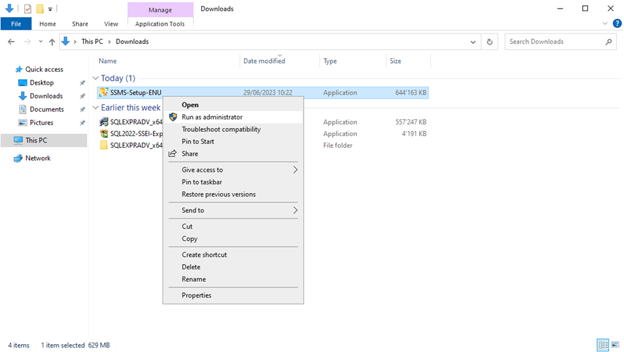Open the View ribbon tab

[111, 24]
